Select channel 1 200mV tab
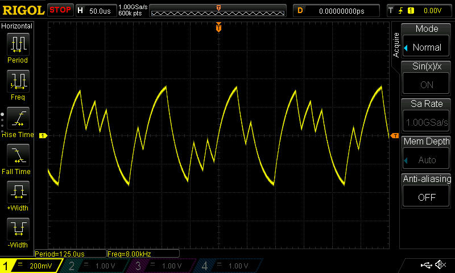 pos(31,266)
